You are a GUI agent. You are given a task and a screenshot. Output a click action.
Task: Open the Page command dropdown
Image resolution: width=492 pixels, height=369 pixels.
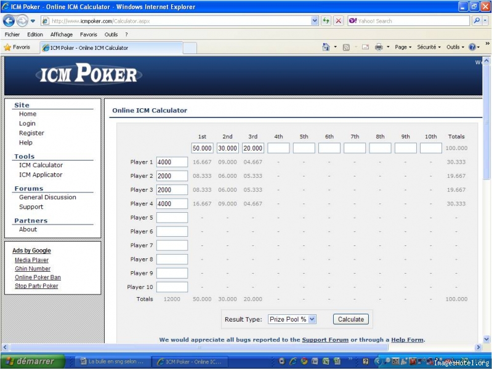click(x=403, y=47)
